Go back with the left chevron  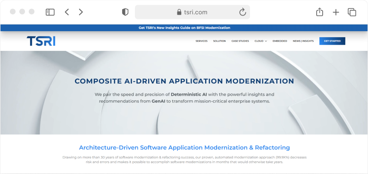pyautogui.click(x=67, y=12)
